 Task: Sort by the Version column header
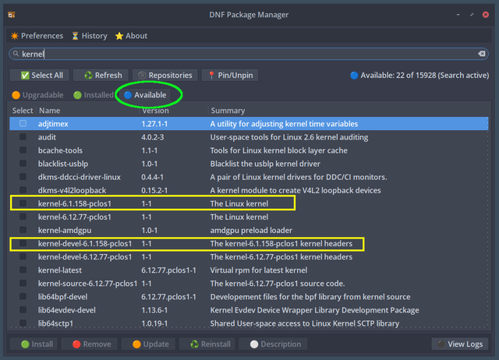155,111
